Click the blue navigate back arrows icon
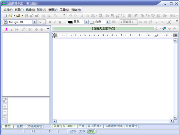180x135 pixels. point(165,29)
